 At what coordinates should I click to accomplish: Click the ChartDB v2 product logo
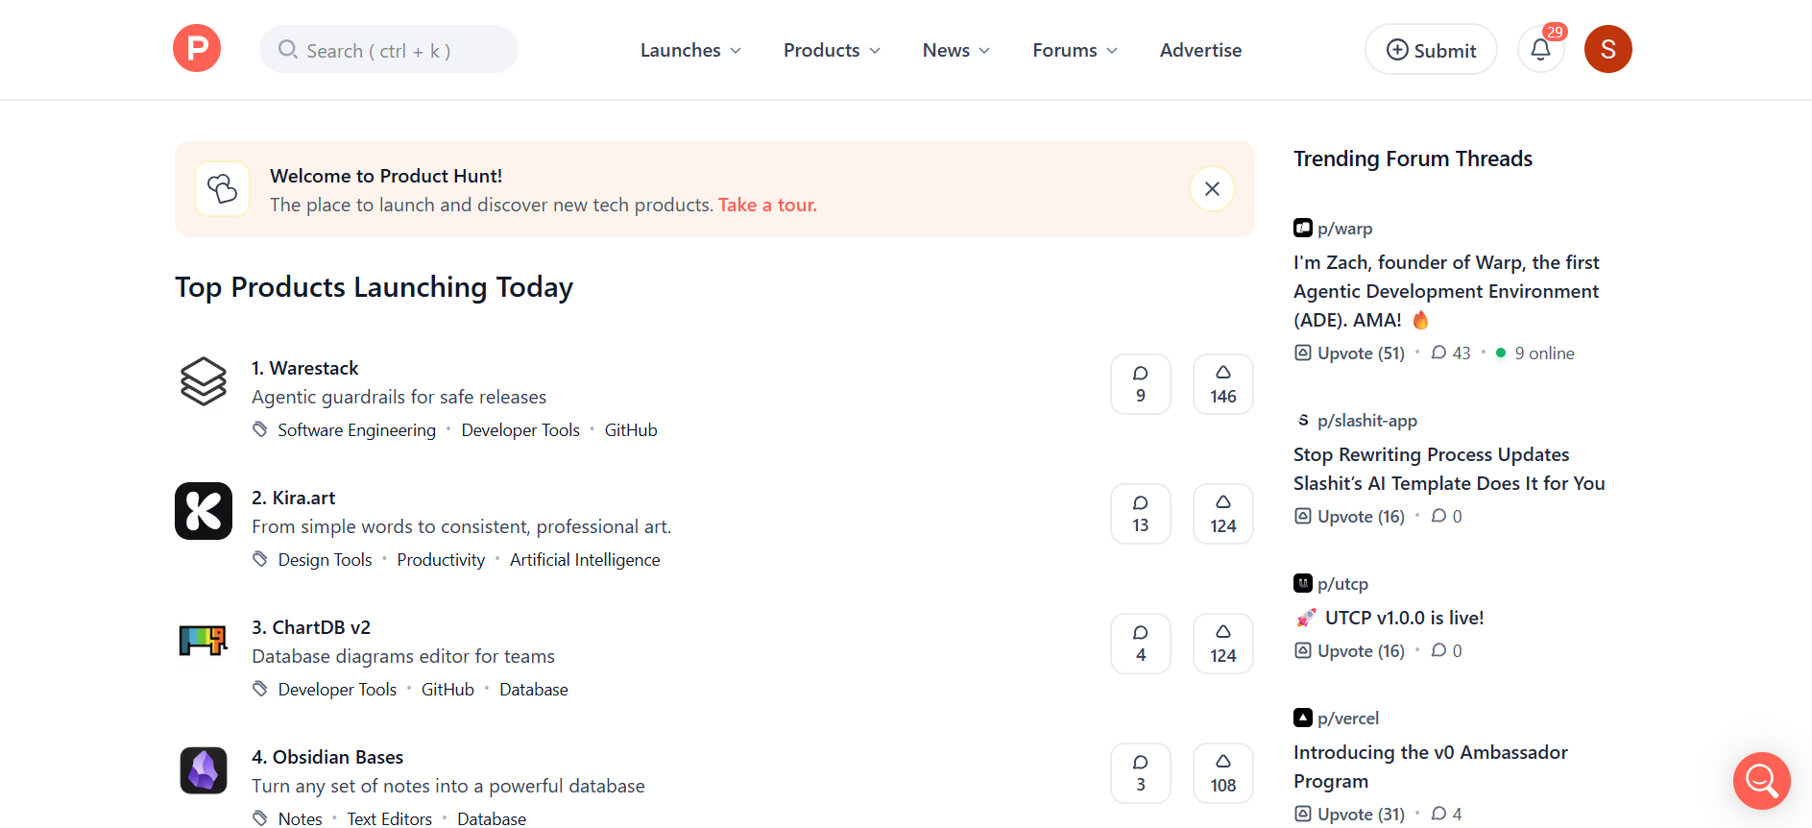click(x=204, y=641)
